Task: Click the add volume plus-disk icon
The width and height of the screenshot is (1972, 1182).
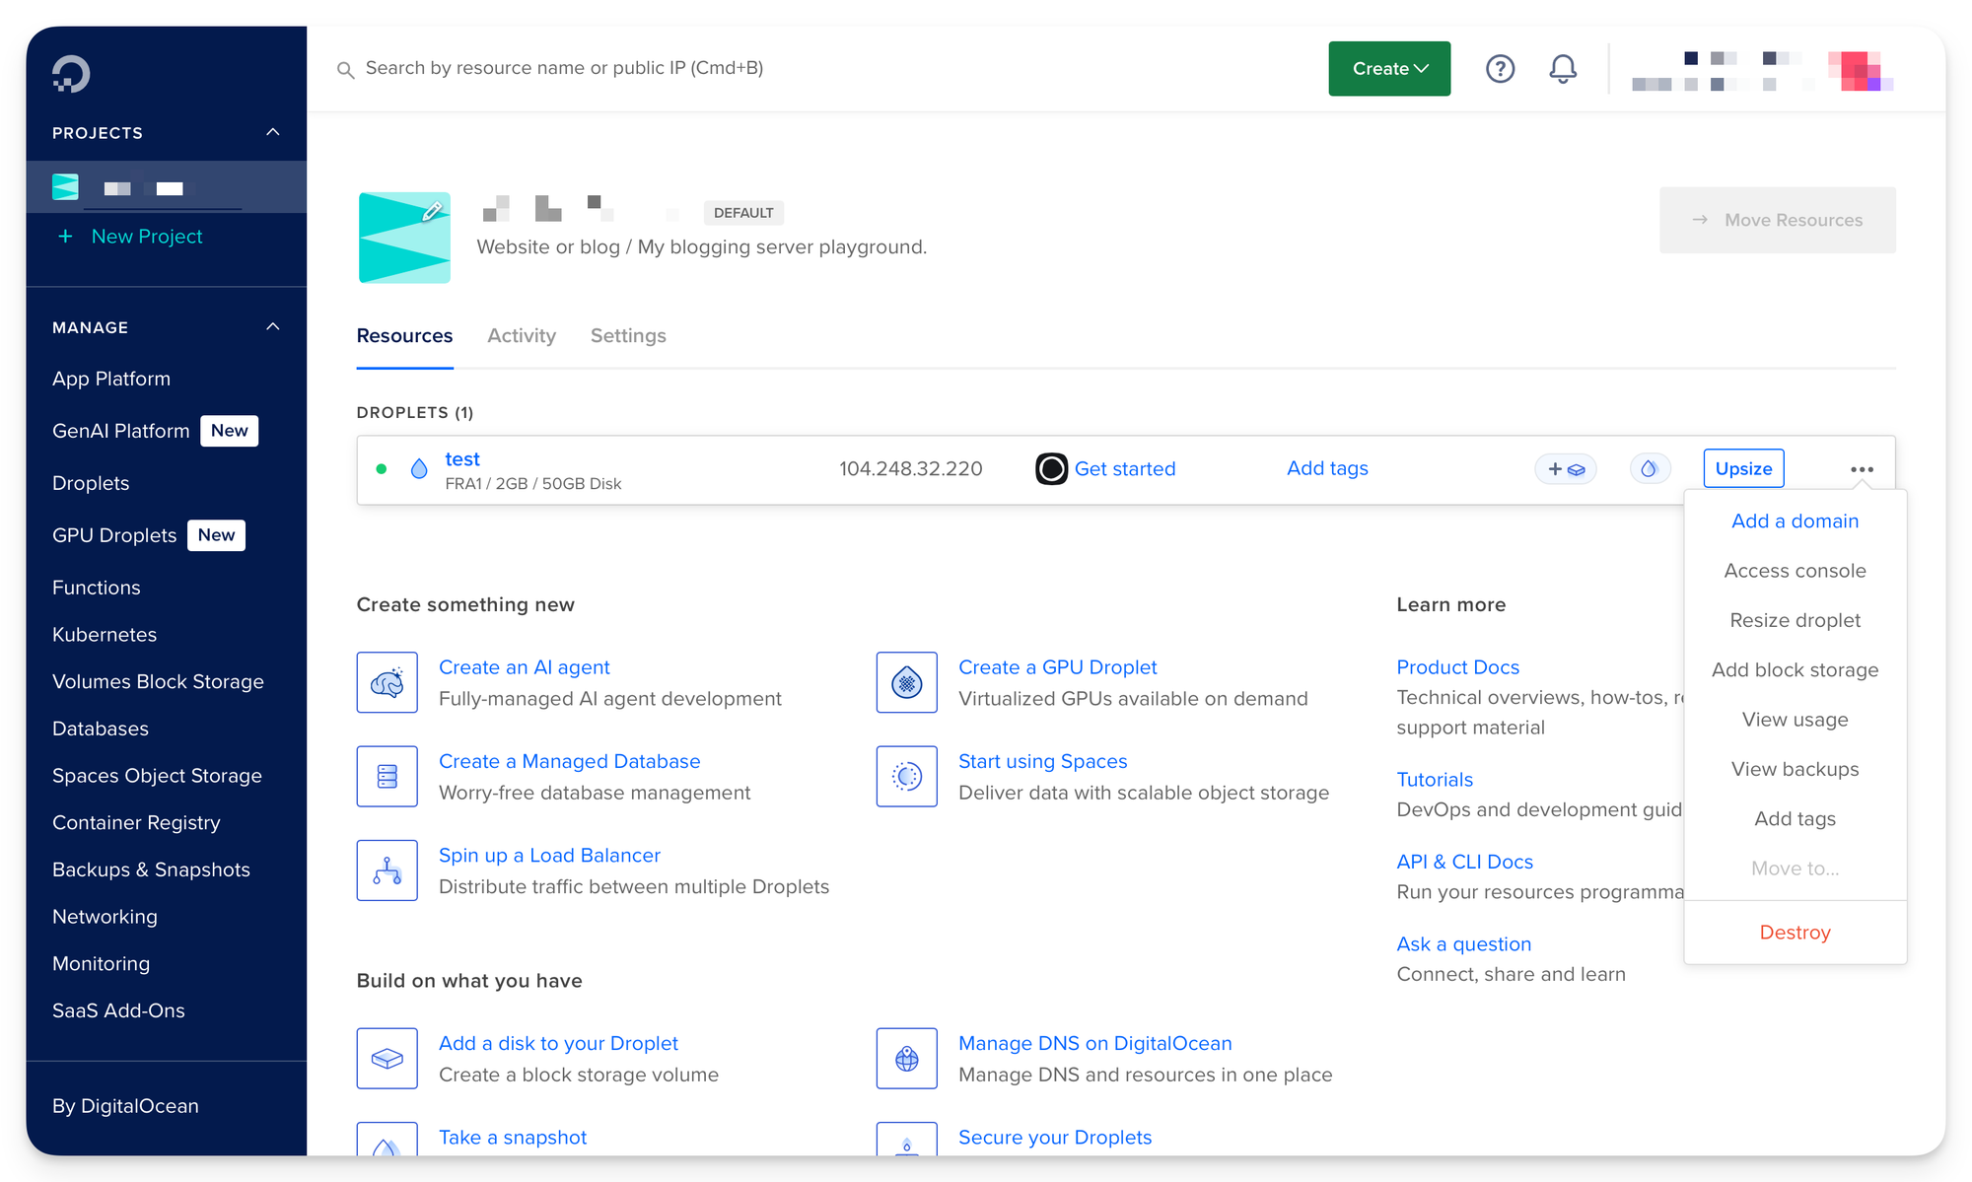Action: tap(1566, 469)
